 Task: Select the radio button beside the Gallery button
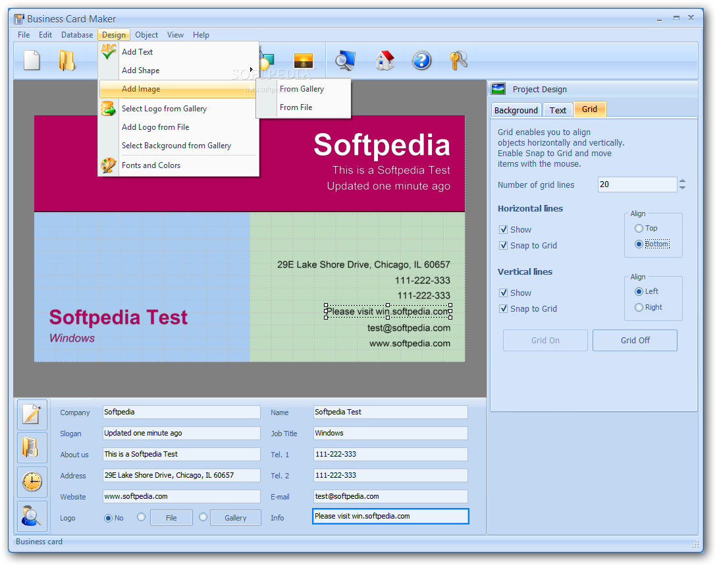coord(203,517)
